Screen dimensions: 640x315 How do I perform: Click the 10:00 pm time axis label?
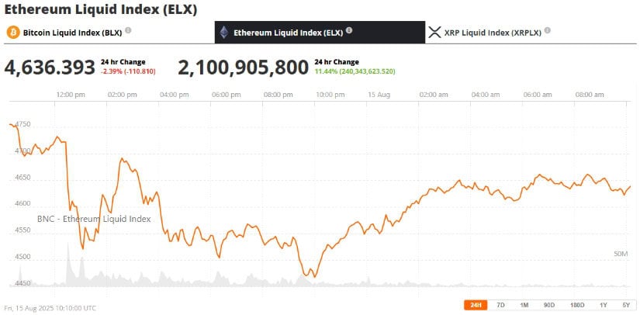pos(330,95)
